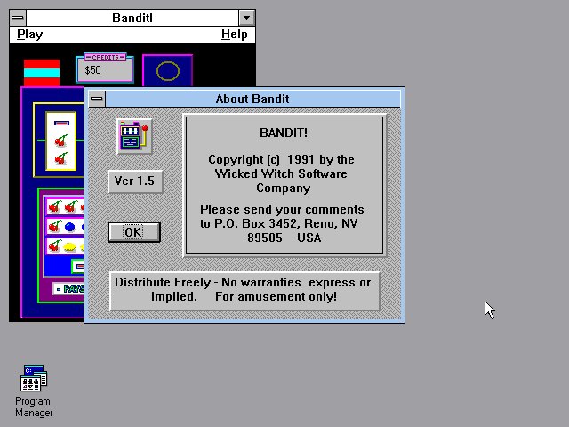Open the Bandit! window control menu box
Screen dimensions: 569x427
[18, 18]
